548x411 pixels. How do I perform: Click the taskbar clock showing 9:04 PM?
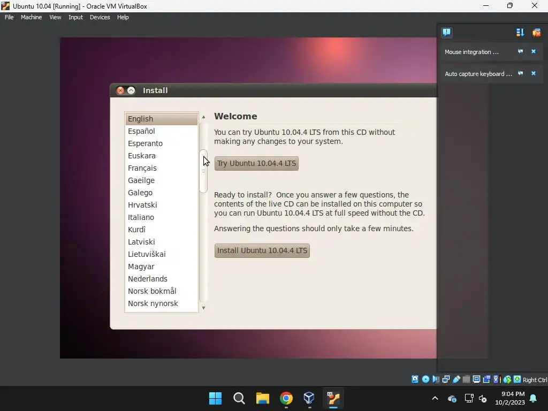pyautogui.click(x=510, y=398)
